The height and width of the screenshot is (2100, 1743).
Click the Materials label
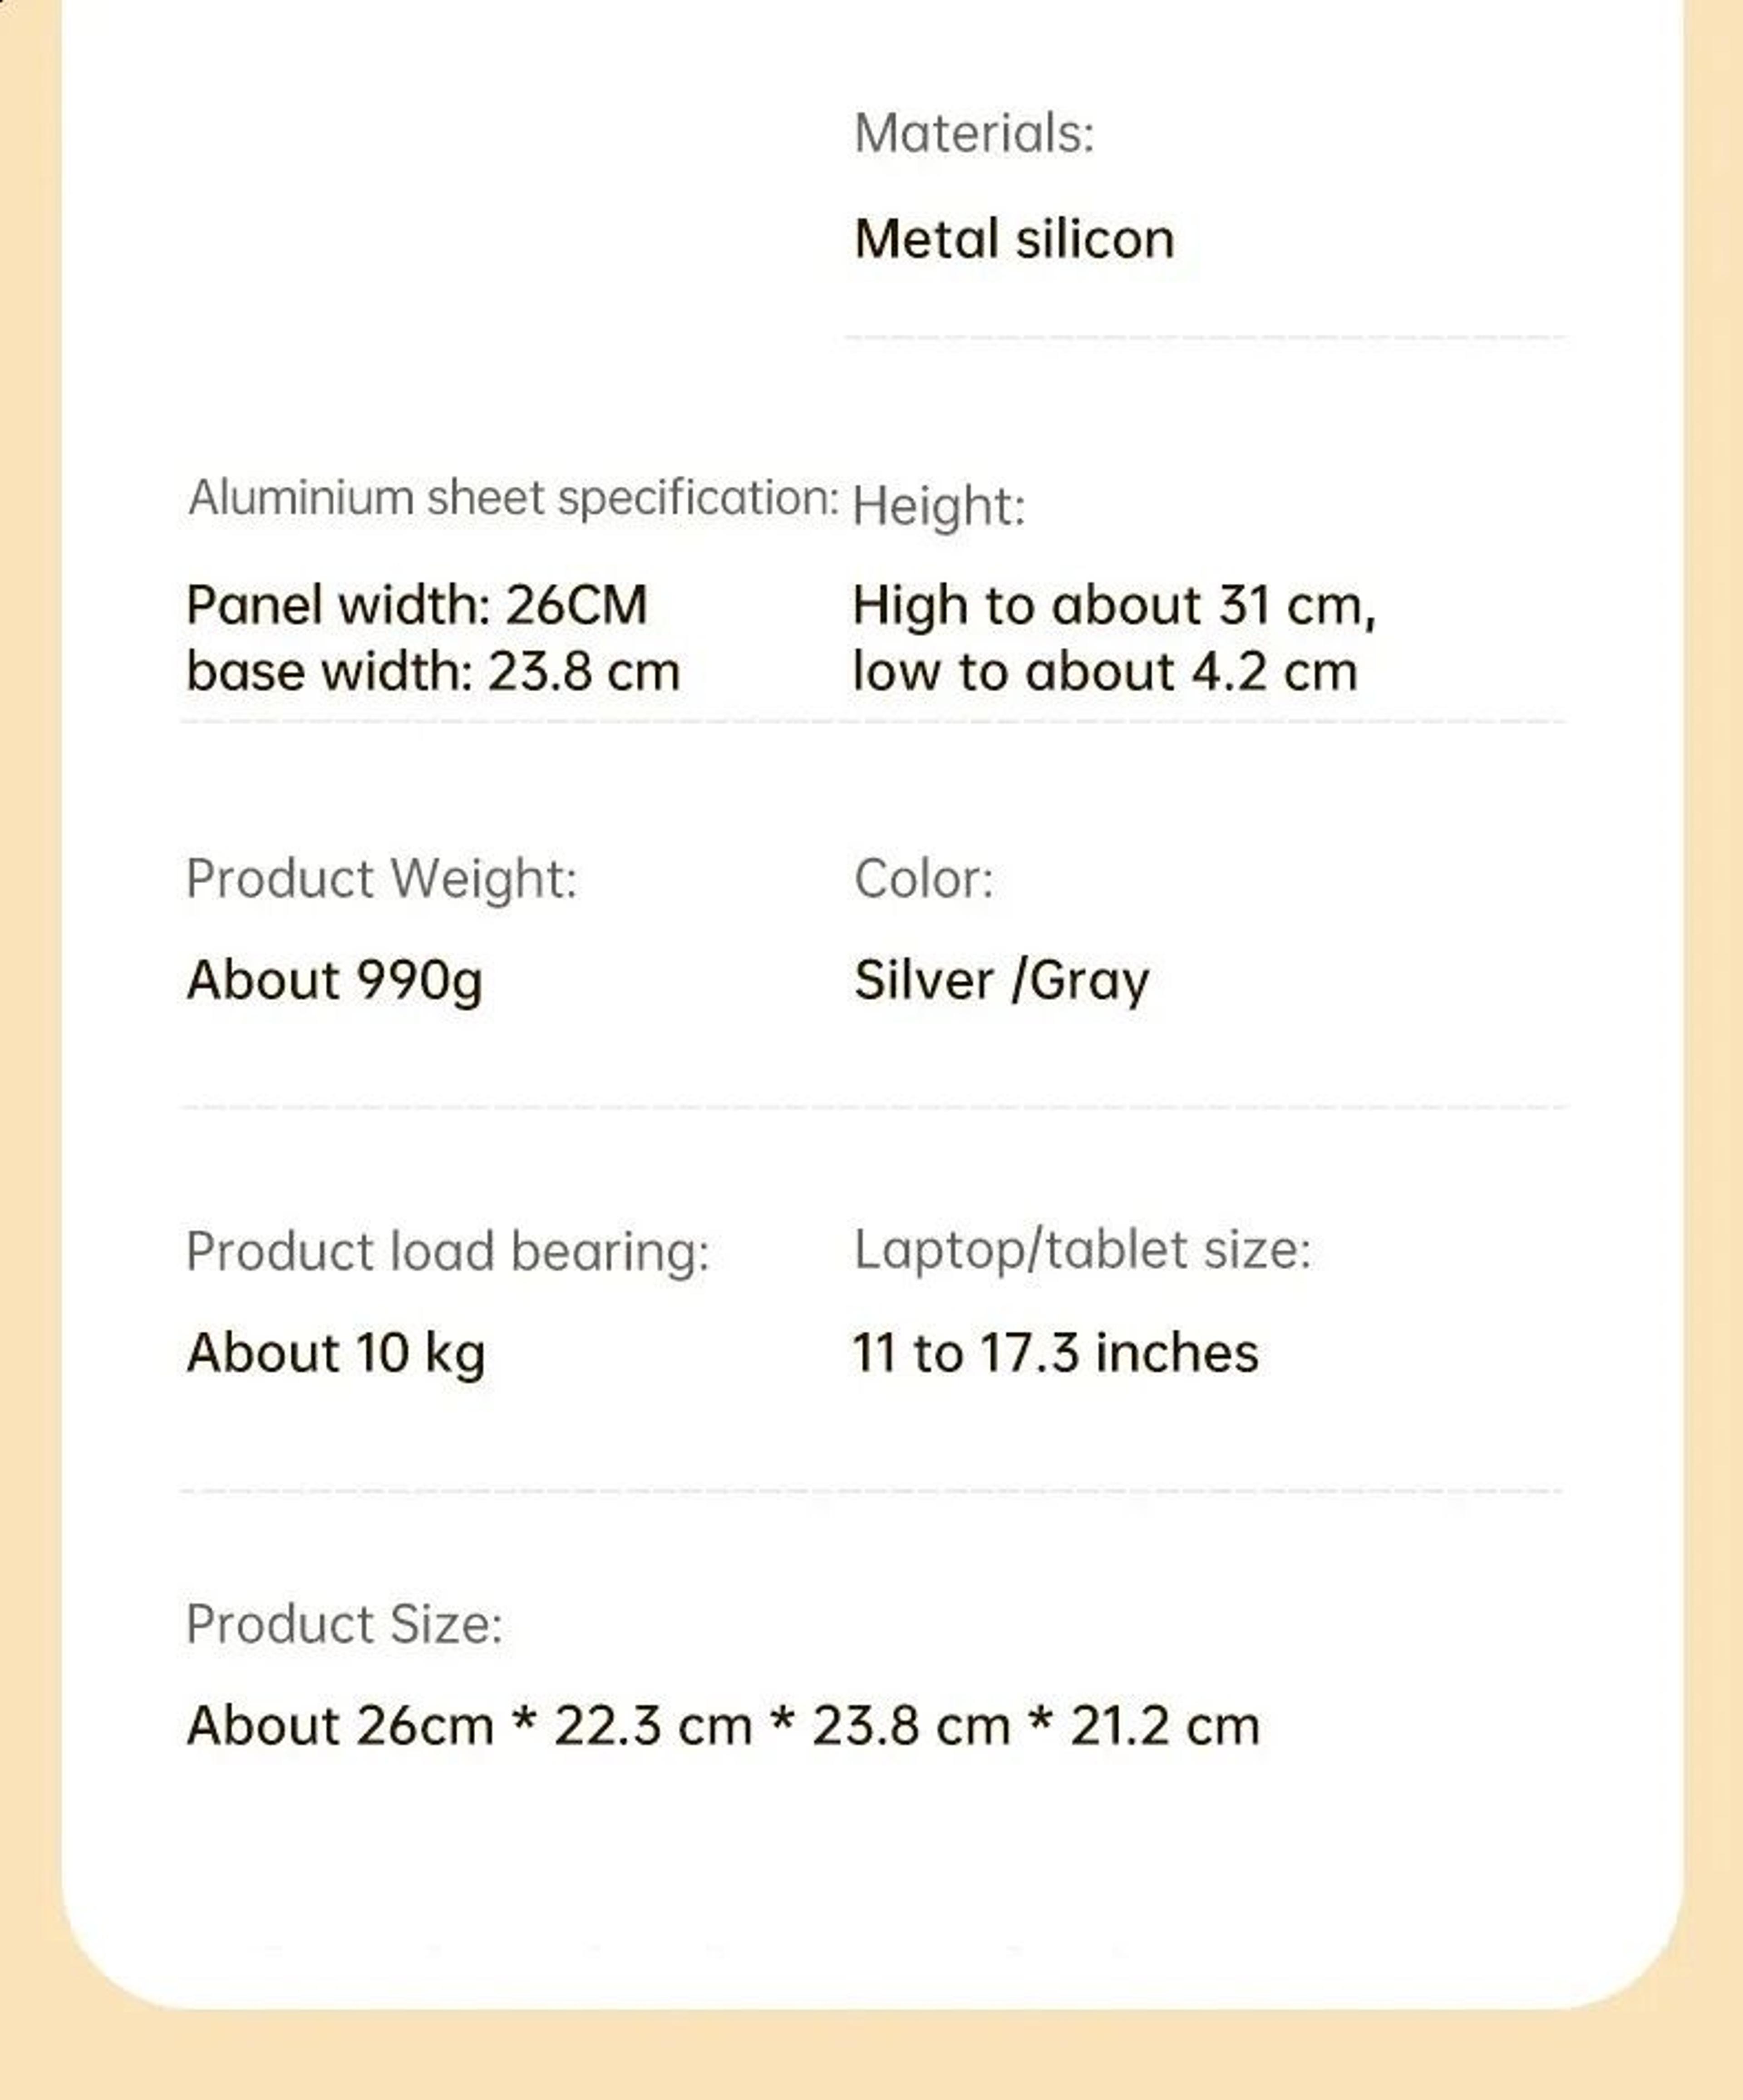(974, 133)
